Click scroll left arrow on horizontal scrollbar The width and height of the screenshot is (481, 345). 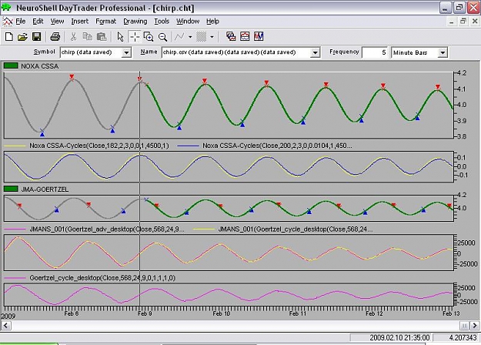[6, 325]
